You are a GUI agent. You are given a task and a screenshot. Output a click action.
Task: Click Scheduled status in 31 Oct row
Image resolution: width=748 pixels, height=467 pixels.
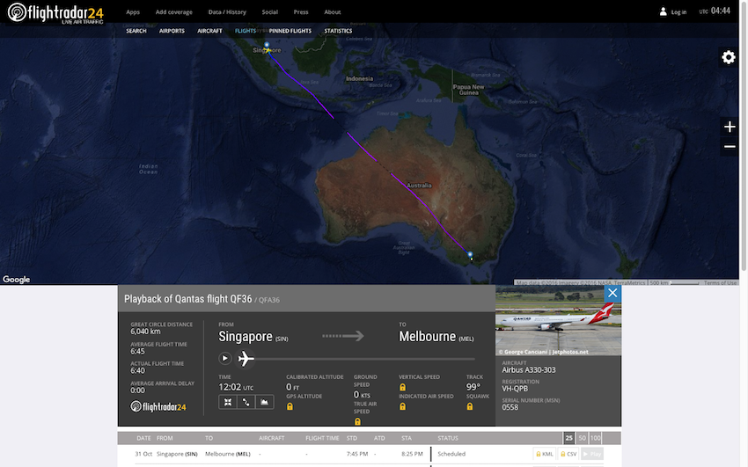click(x=451, y=454)
